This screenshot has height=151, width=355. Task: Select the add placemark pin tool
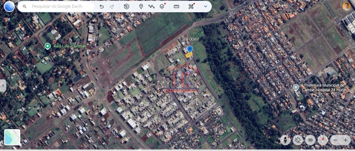[x=141, y=6]
